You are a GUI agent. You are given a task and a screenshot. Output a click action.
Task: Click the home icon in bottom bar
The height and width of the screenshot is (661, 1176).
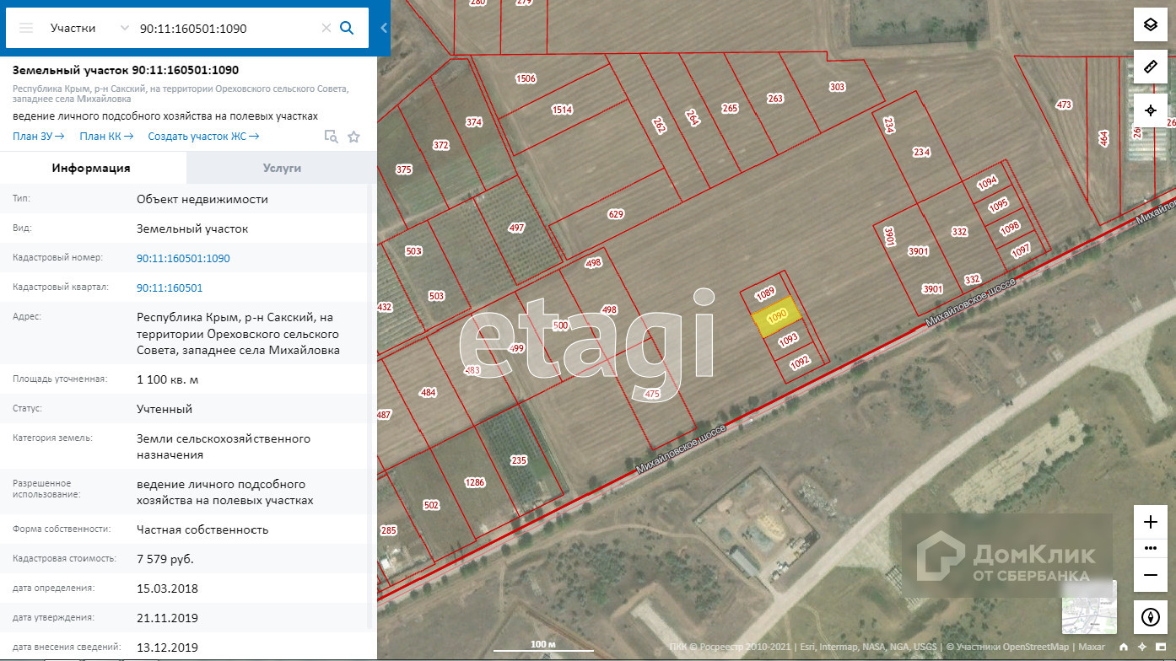tap(1124, 648)
